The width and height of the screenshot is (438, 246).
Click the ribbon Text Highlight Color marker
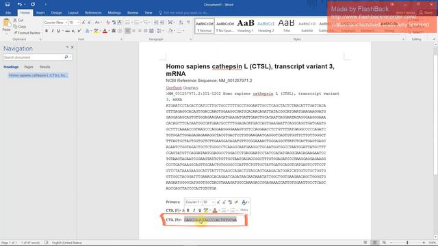click(96, 31)
